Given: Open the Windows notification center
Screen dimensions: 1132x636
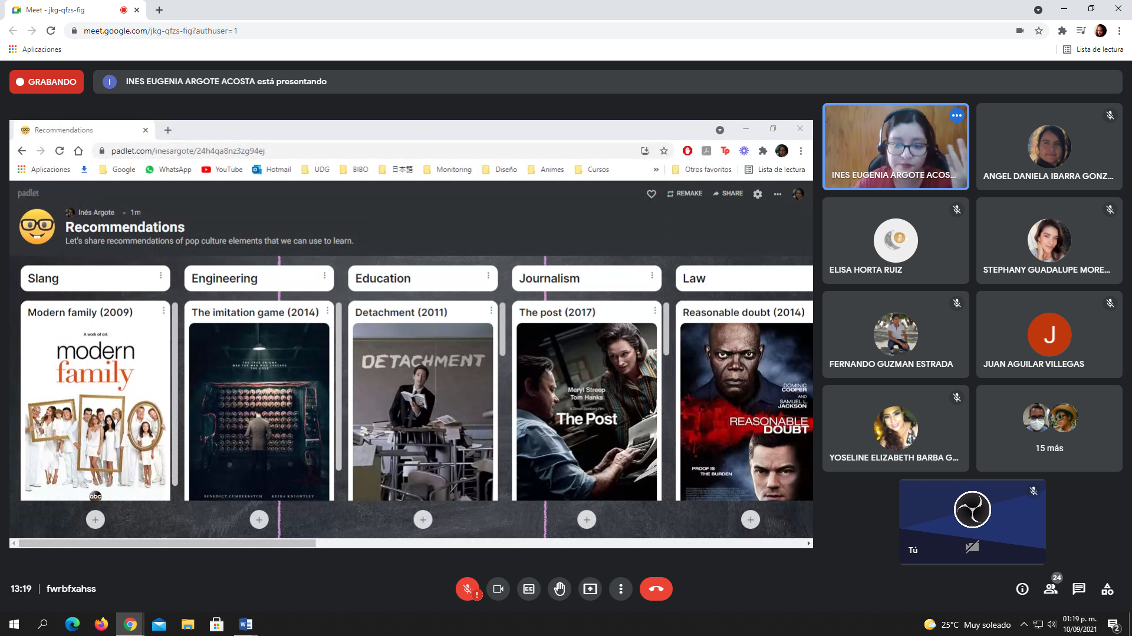Looking at the screenshot, I should 1113,624.
